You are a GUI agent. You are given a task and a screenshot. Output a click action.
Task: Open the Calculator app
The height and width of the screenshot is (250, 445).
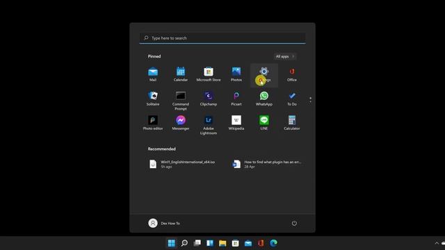pos(292,123)
